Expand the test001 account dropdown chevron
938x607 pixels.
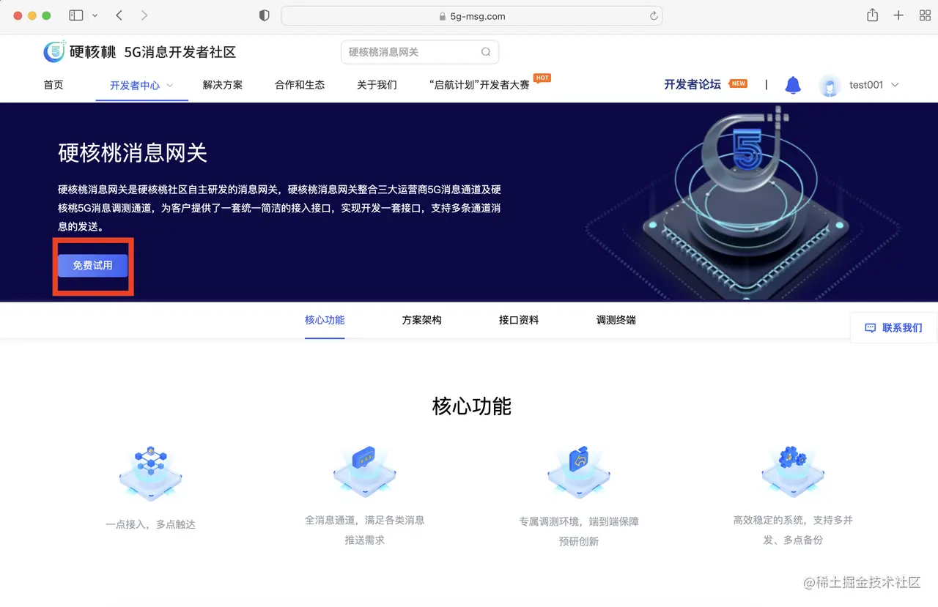pyautogui.click(x=895, y=85)
